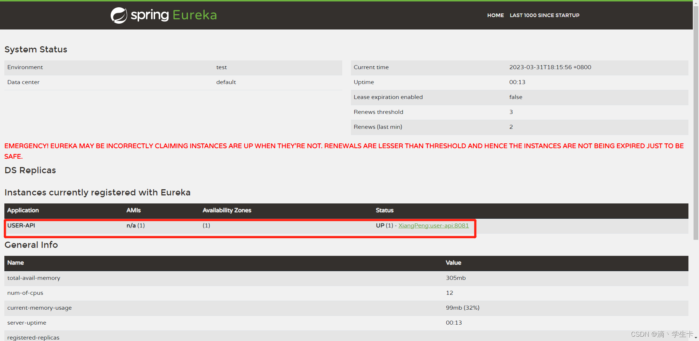Click the num-of-cpus row name

point(25,293)
